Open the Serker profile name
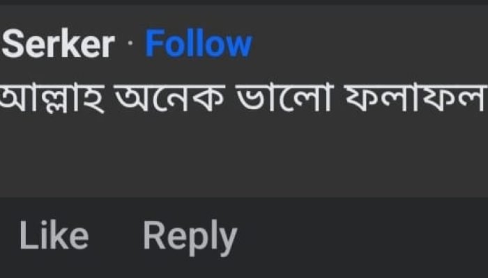 coord(59,45)
